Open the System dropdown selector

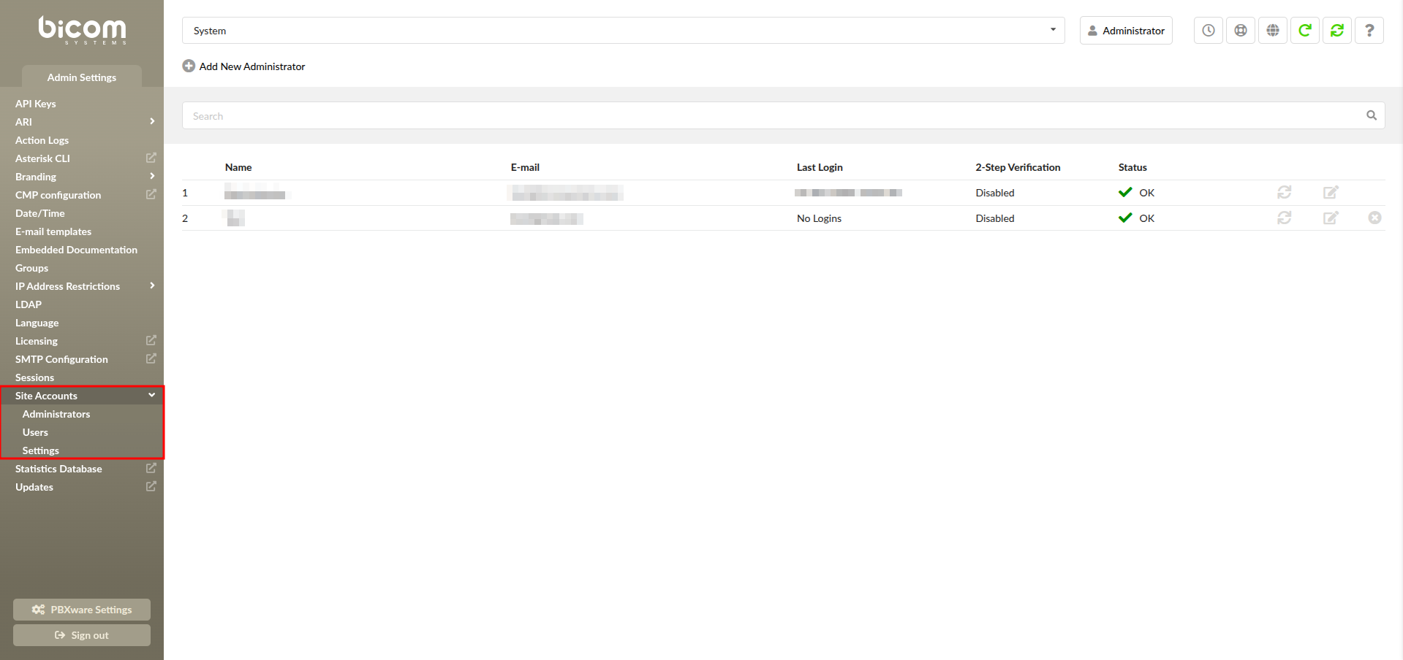623,31
